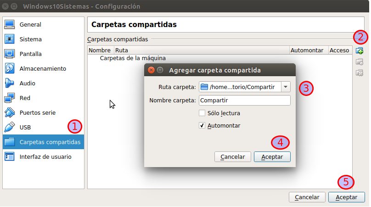Click the Interfaz de usuario icon

[x=10, y=157]
